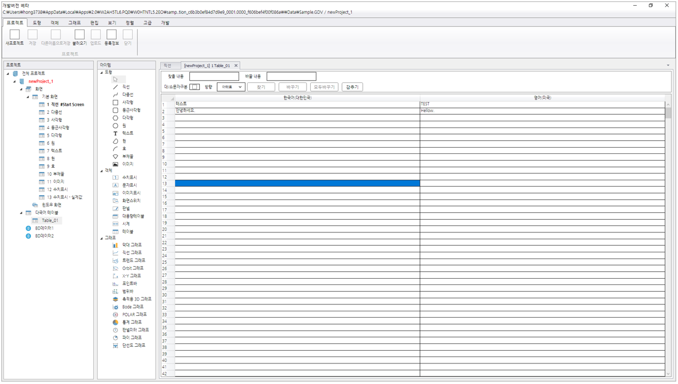Image resolution: width=678 pixels, height=384 pixels.
Task: Open 등록정보 from the ribbon
Action: (112, 37)
